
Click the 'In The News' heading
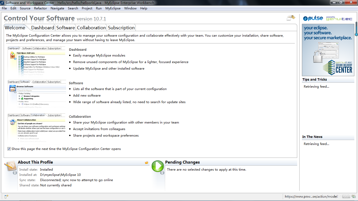tap(312, 137)
